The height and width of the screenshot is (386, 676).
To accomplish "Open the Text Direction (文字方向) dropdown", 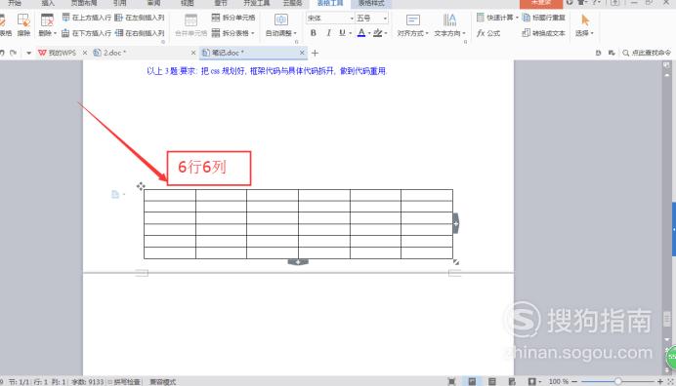I will point(449,24).
